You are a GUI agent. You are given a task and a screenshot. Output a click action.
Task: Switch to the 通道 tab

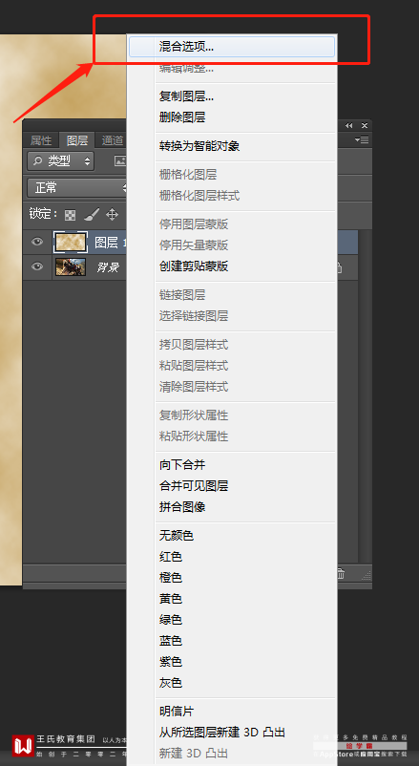[x=112, y=140]
